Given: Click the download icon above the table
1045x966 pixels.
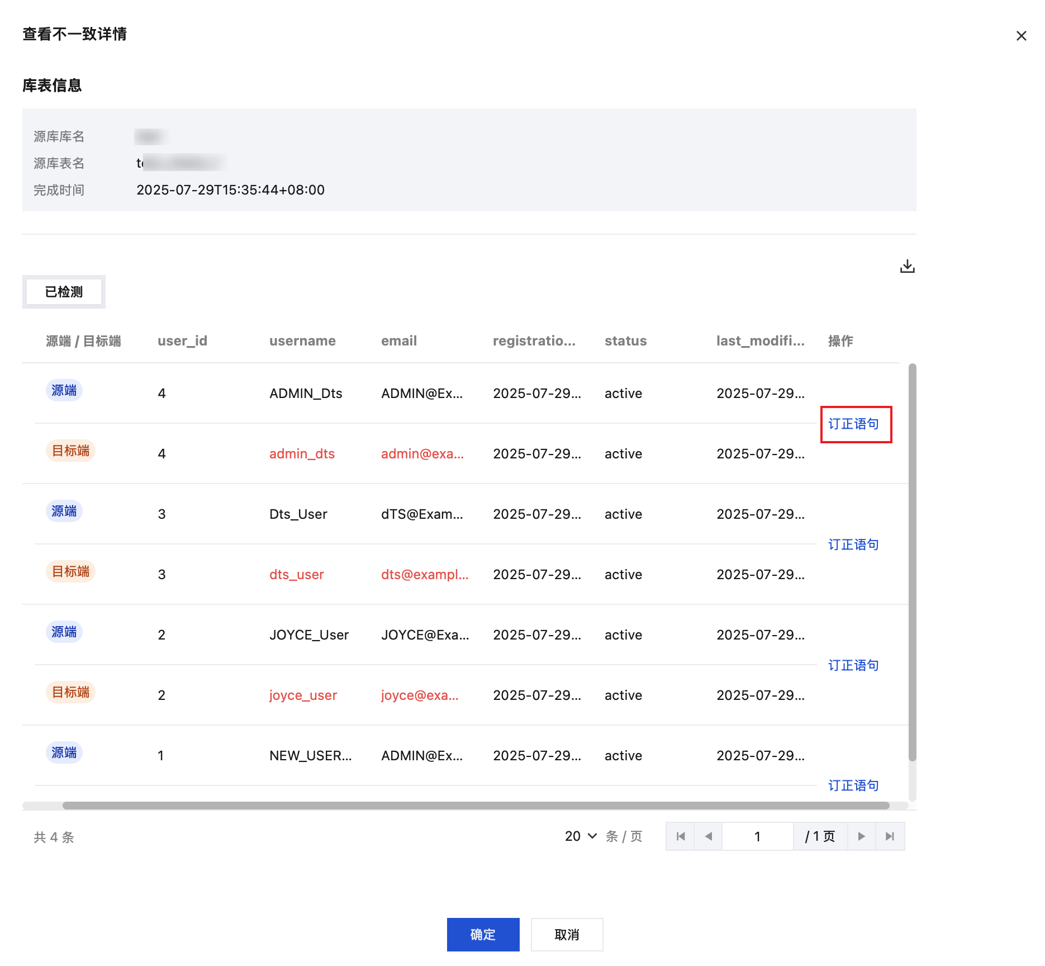Looking at the screenshot, I should 907,267.
